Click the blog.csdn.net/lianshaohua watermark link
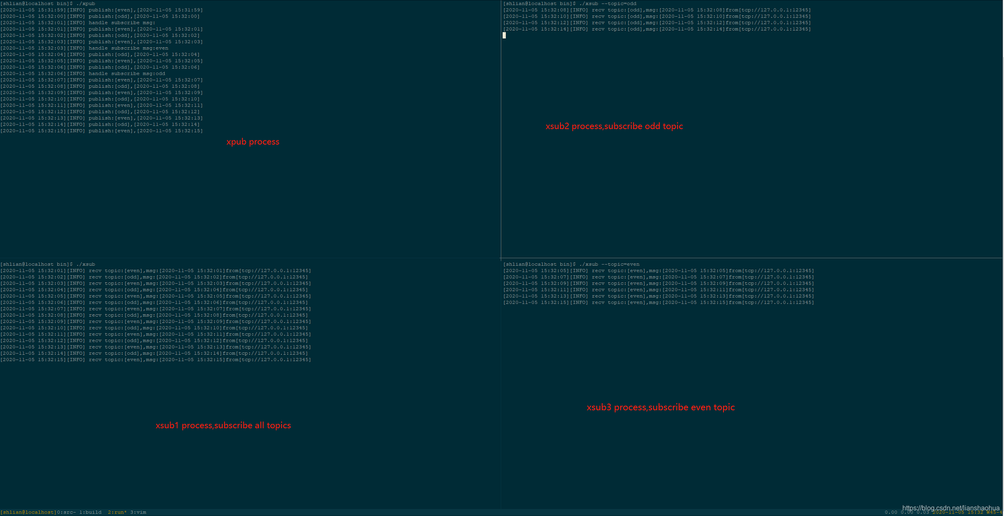This screenshot has height=516, width=1004. [950, 508]
